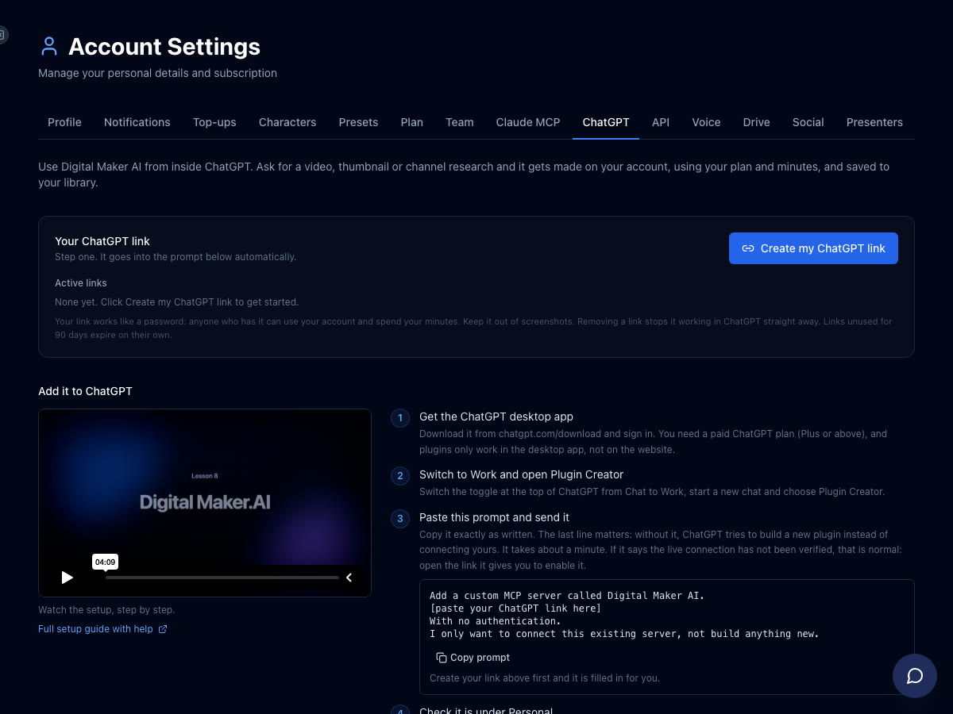The image size is (953, 714).
Task: Click the '04:09' video time tooltip
Action: click(x=105, y=562)
